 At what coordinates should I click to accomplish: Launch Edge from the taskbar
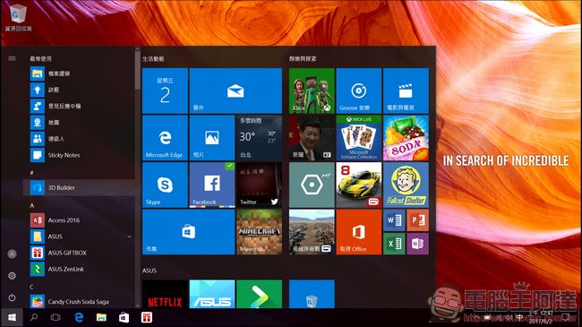(79, 317)
